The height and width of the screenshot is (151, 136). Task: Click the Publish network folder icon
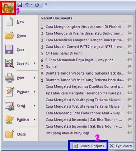[x=9, y=120]
